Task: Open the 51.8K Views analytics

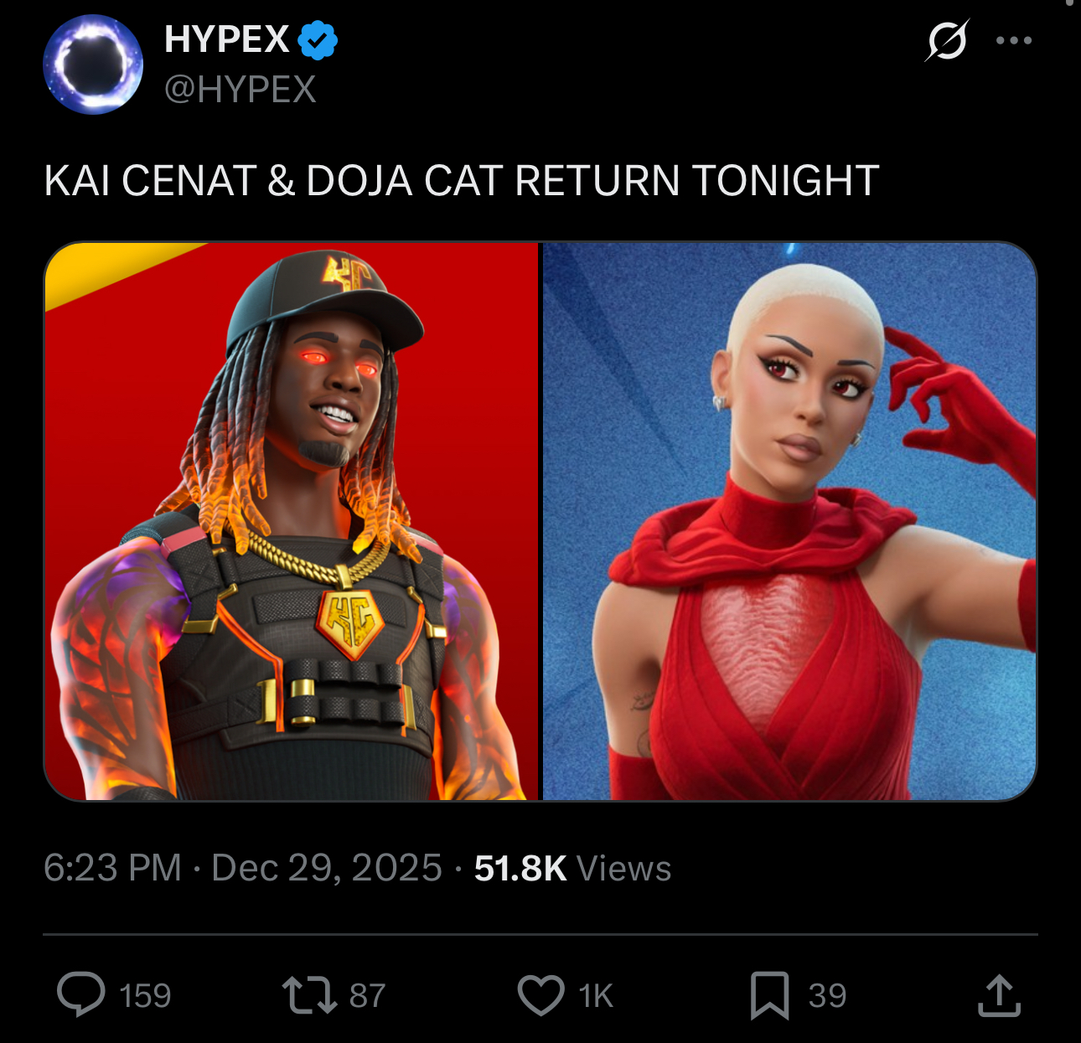Action: [572, 868]
